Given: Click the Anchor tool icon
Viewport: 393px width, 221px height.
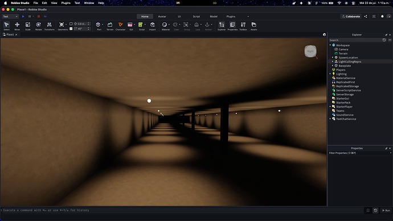Looking at the screenshot, I should point(207,24).
